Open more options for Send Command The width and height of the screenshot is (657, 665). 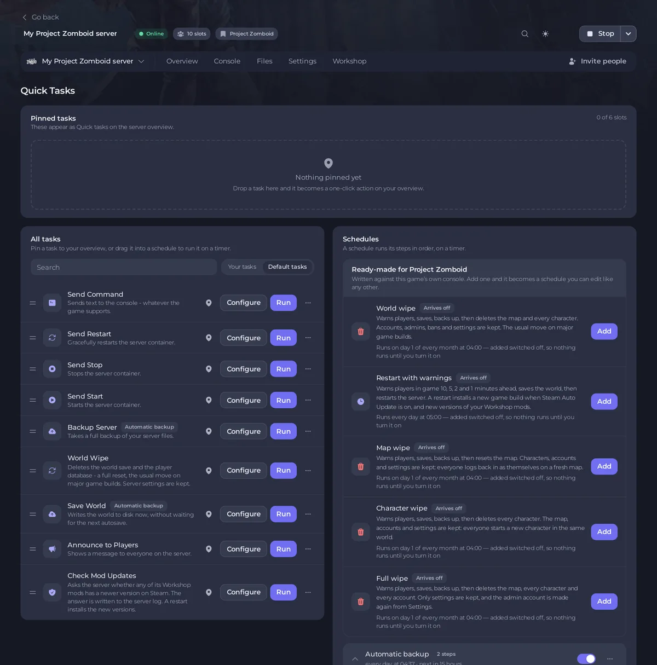point(308,303)
